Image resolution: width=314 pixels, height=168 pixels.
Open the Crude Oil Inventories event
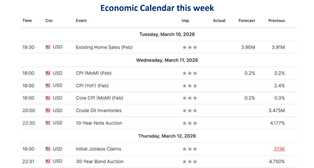click(x=99, y=111)
